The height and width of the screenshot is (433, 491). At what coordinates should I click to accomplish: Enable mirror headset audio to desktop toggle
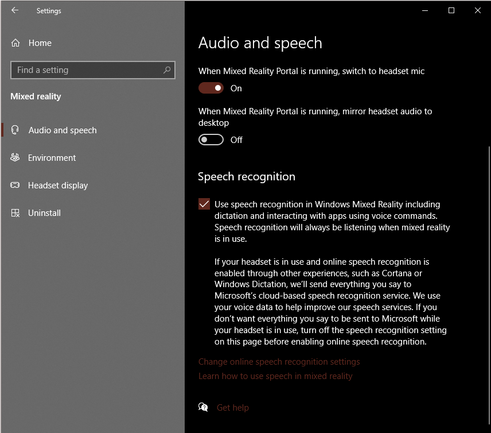tap(211, 140)
